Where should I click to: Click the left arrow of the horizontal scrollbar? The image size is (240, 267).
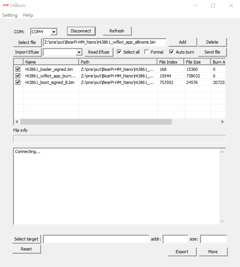pyautogui.click(x=17, y=122)
